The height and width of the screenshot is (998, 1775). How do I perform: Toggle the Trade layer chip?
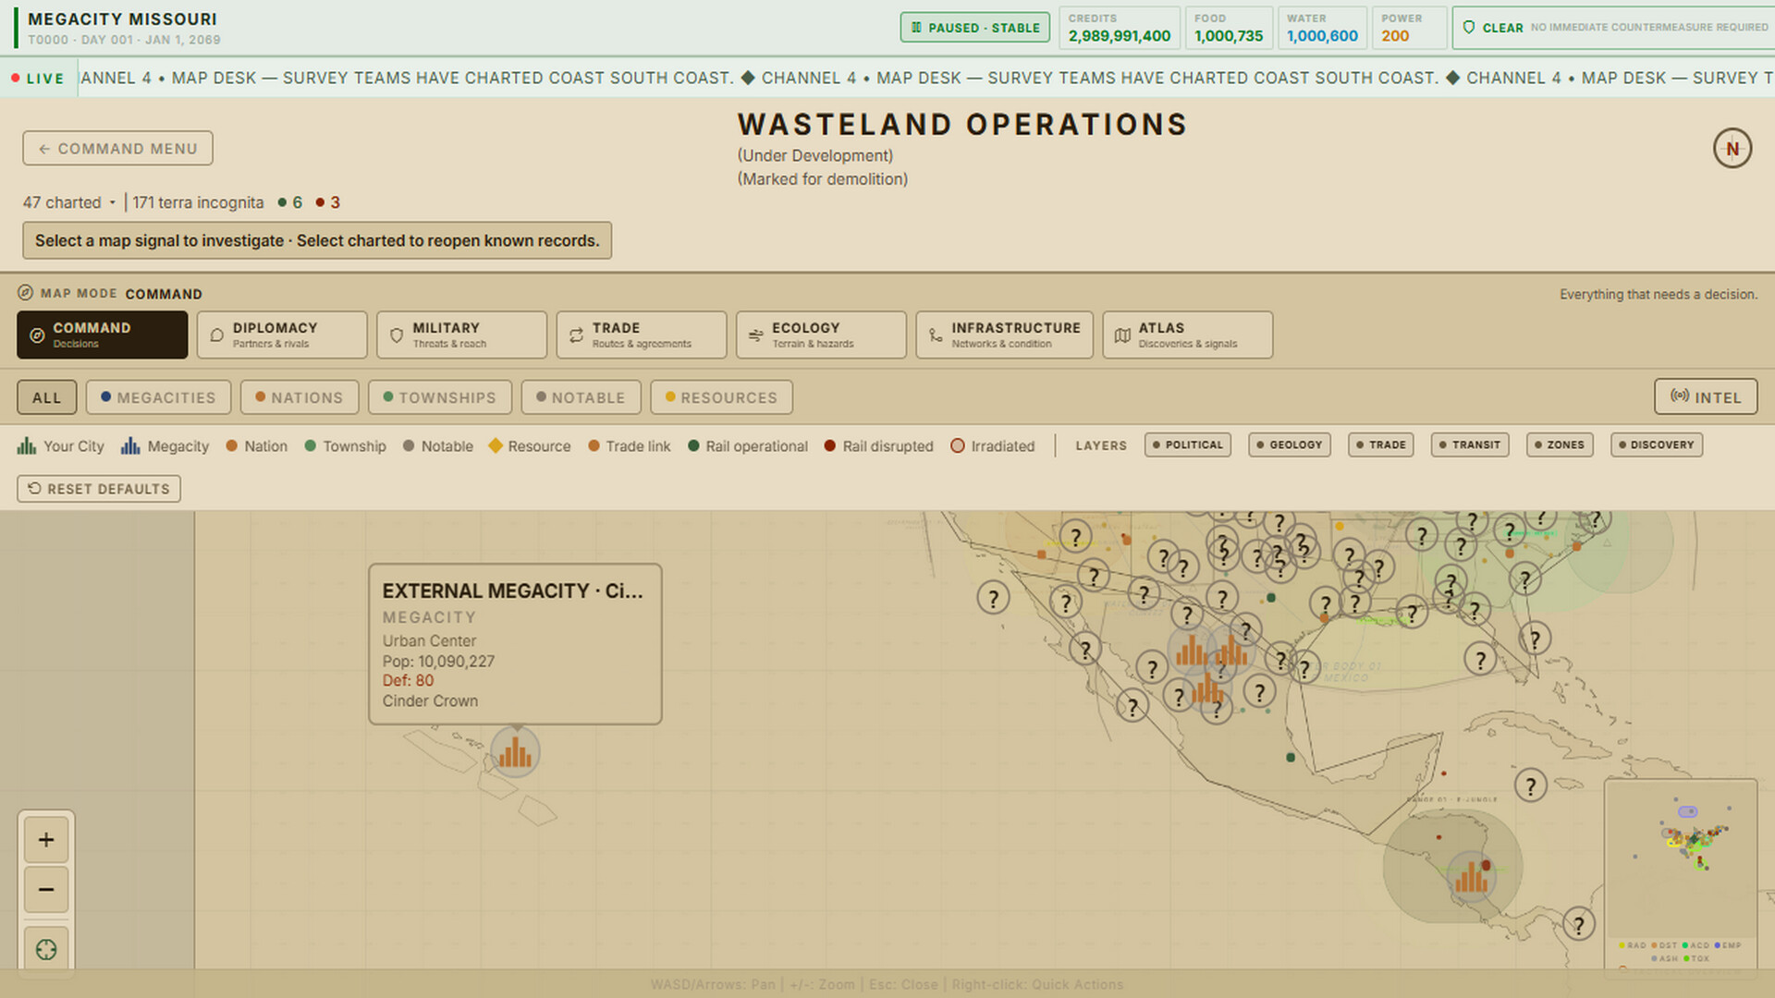pos(1381,445)
